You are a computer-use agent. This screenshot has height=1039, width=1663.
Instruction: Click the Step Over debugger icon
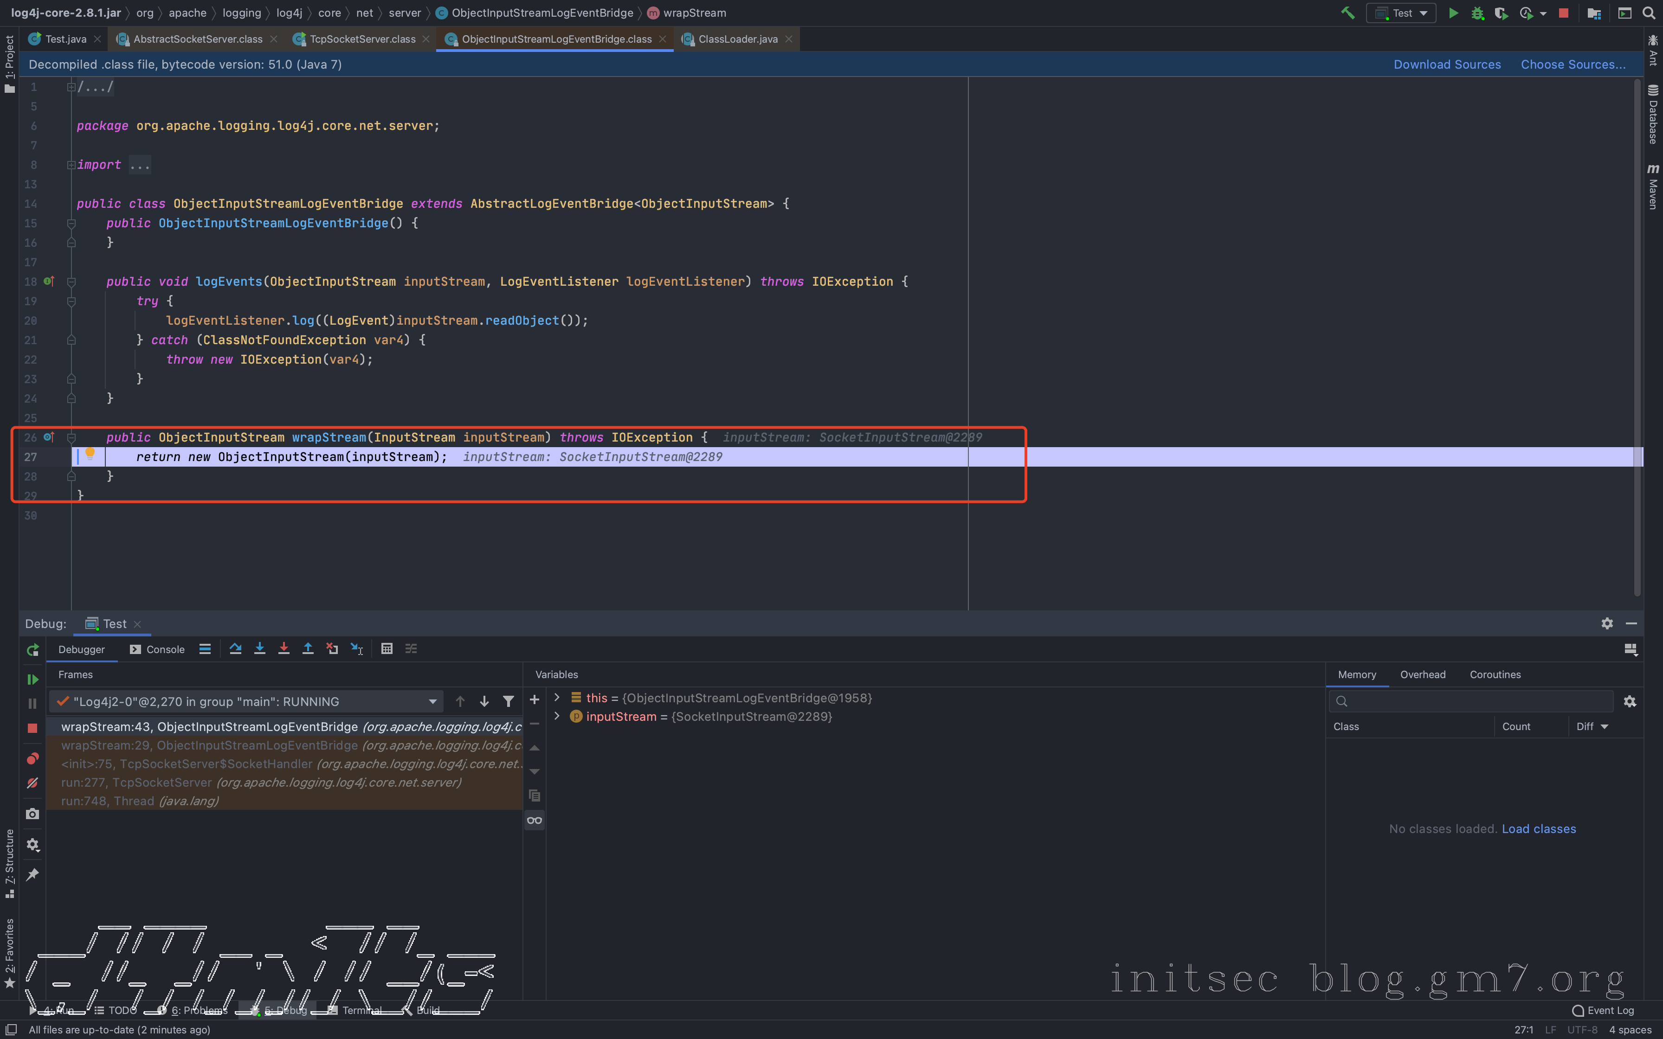click(x=235, y=649)
